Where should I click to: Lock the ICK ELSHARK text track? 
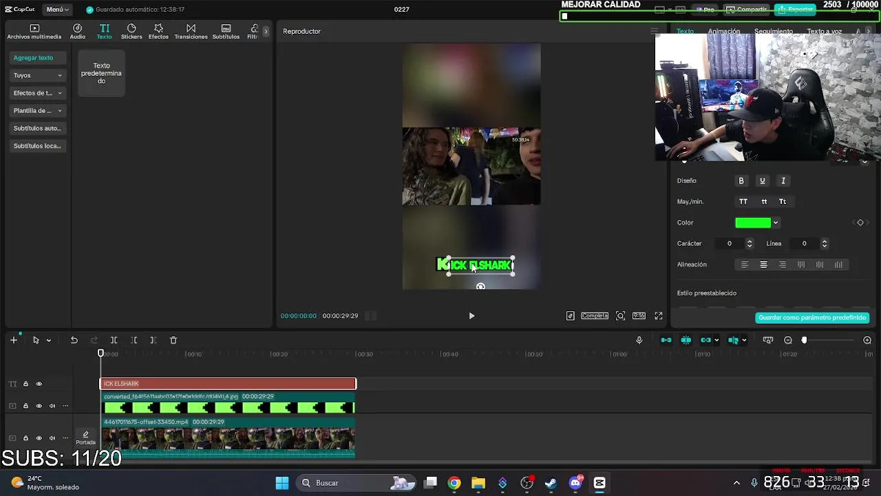25,384
